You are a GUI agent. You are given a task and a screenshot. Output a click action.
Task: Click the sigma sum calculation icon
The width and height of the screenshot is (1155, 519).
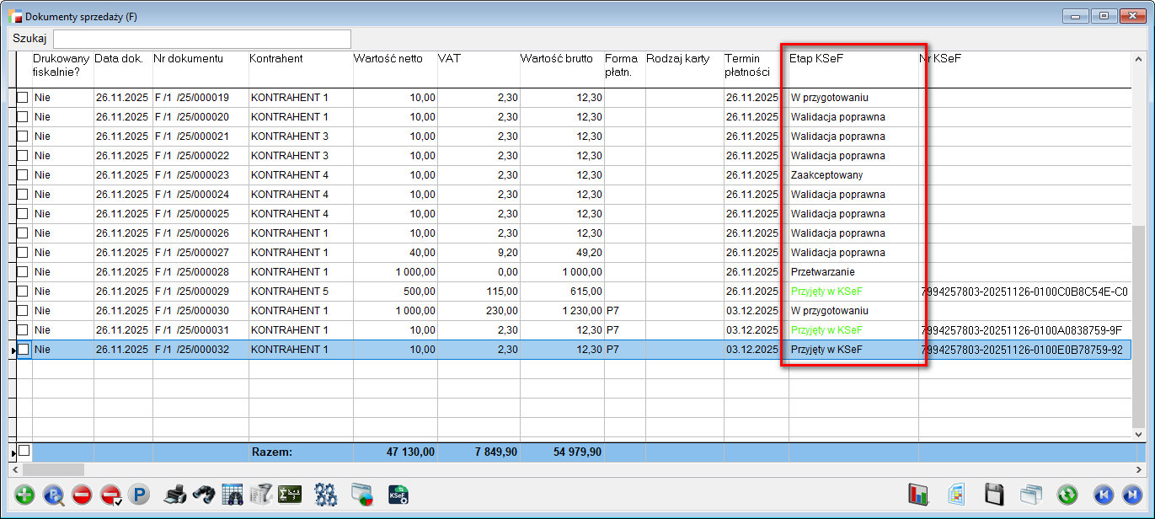coord(291,495)
